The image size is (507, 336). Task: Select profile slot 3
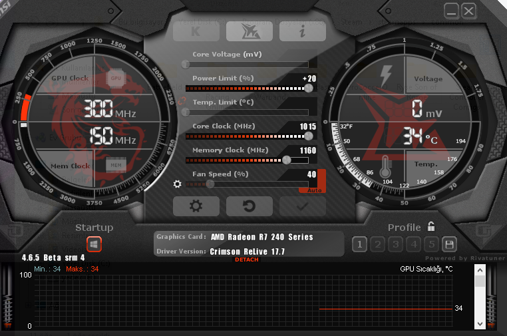pyautogui.click(x=396, y=244)
